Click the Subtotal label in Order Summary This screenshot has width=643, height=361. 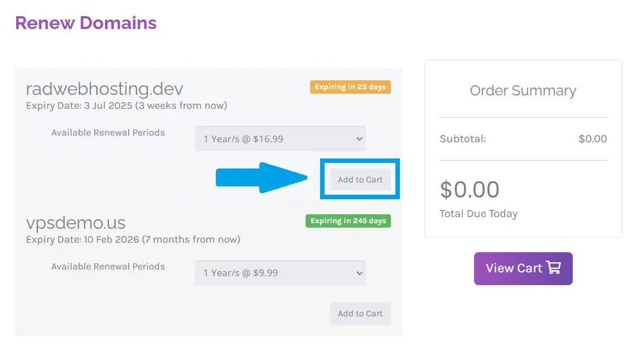(463, 139)
